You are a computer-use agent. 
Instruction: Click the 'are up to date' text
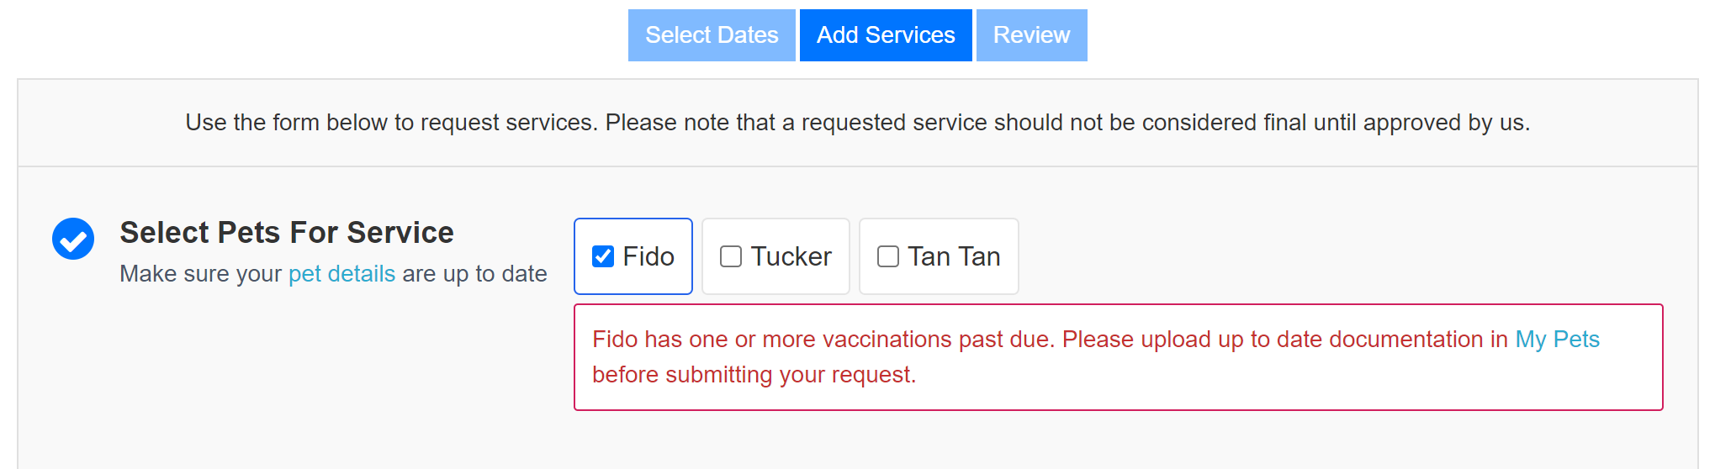tap(474, 274)
